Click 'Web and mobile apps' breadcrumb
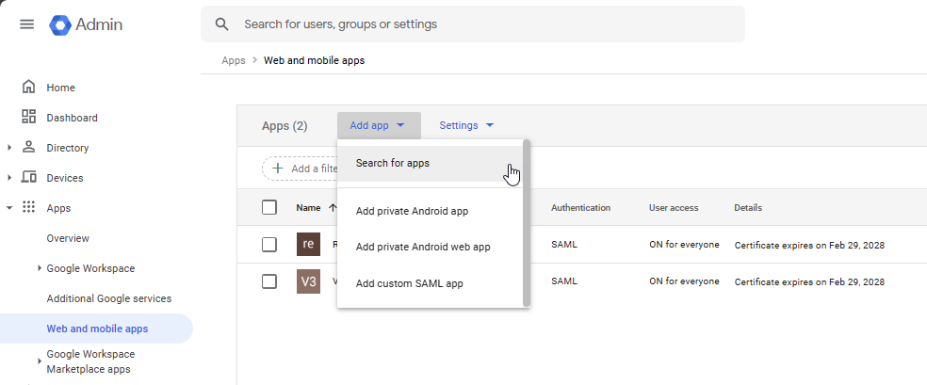The height and width of the screenshot is (385, 927). (314, 60)
